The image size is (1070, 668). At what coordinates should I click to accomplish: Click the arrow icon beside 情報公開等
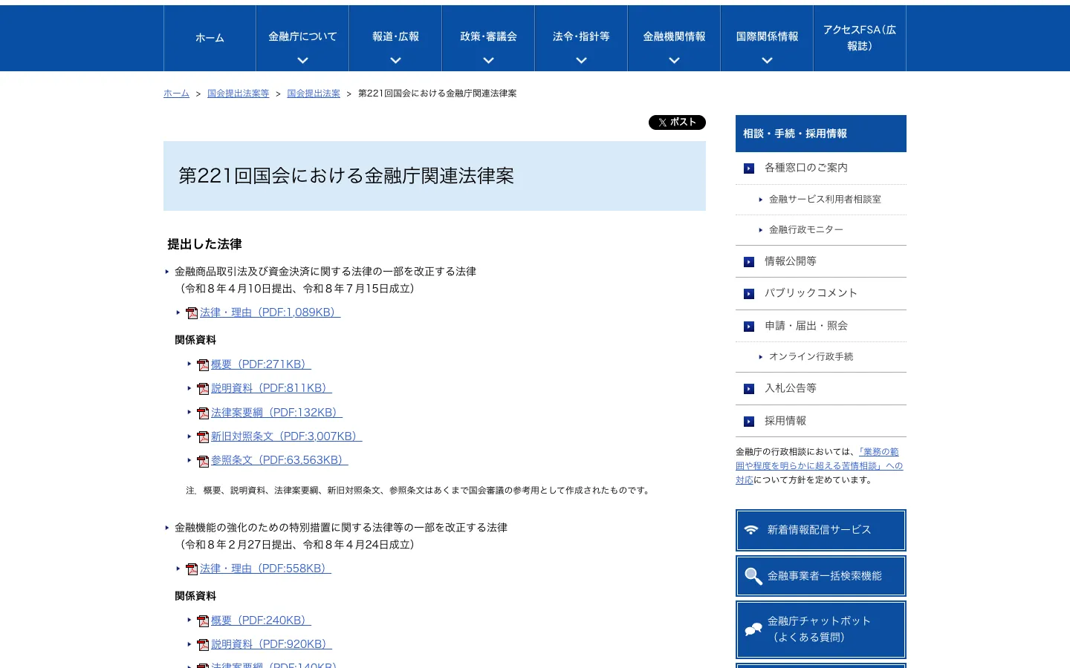tap(749, 262)
